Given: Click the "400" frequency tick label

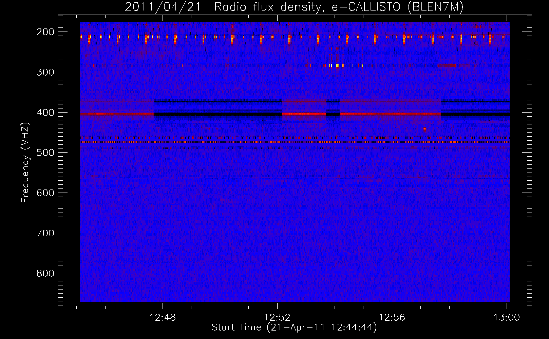Looking at the screenshot, I should tap(45, 113).
